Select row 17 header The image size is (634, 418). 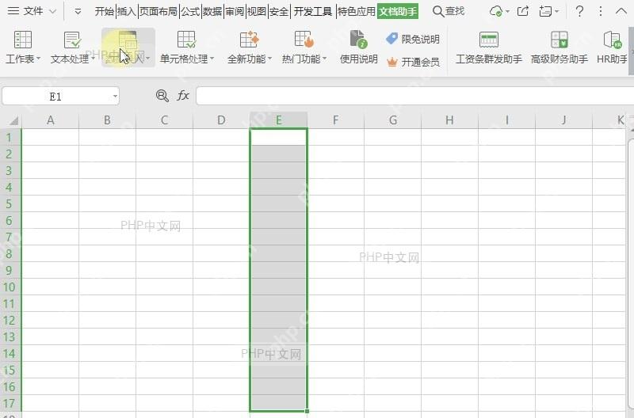(10, 403)
